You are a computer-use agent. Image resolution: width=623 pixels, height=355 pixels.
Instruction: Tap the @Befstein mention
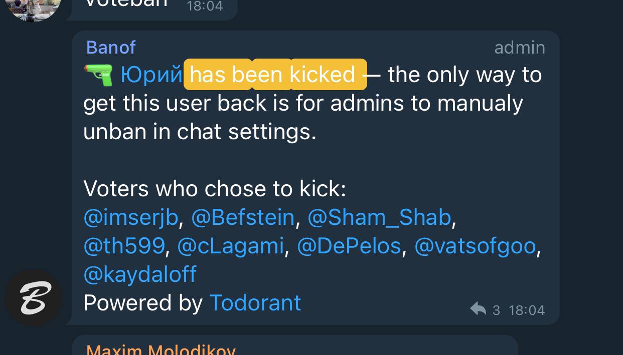243,217
